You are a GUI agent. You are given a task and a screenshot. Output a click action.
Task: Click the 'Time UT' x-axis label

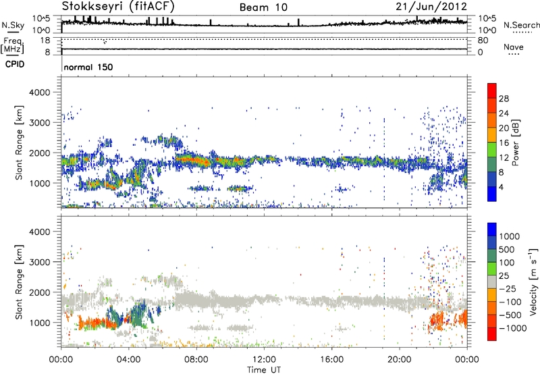pos(264,370)
